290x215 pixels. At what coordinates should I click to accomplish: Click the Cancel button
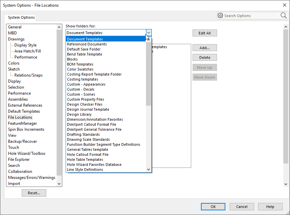(242, 207)
